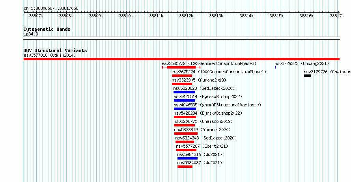Click the DGV Structural Variants track title
This screenshot has width=351, height=182.
pos(55,50)
